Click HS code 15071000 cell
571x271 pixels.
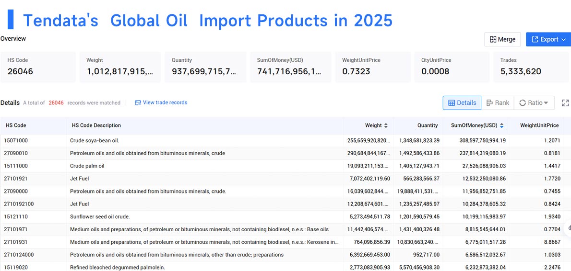(x=16, y=140)
